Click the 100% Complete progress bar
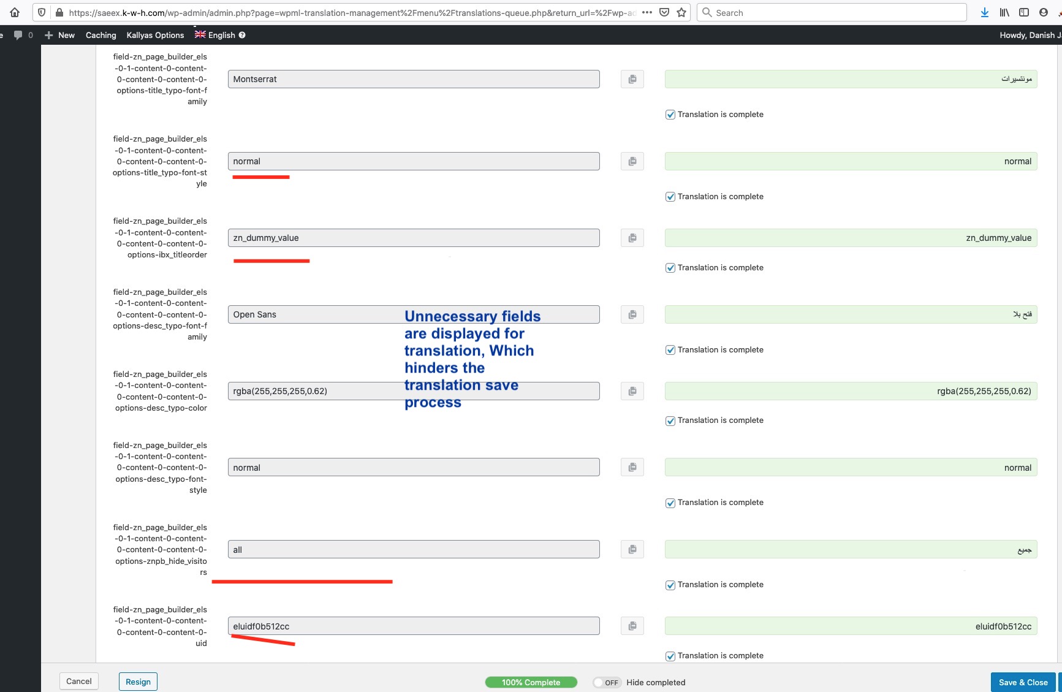Viewport: 1062px width, 692px height. click(531, 682)
